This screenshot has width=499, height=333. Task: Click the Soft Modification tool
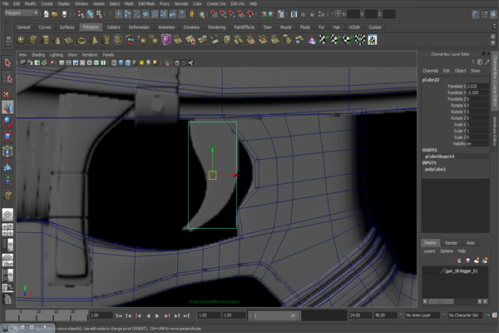coord(7,166)
